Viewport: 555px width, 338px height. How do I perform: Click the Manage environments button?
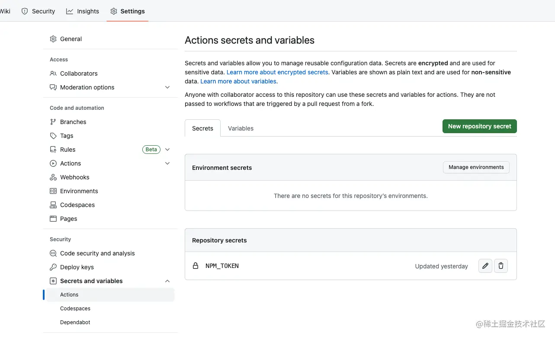click(x=476, y=167)
